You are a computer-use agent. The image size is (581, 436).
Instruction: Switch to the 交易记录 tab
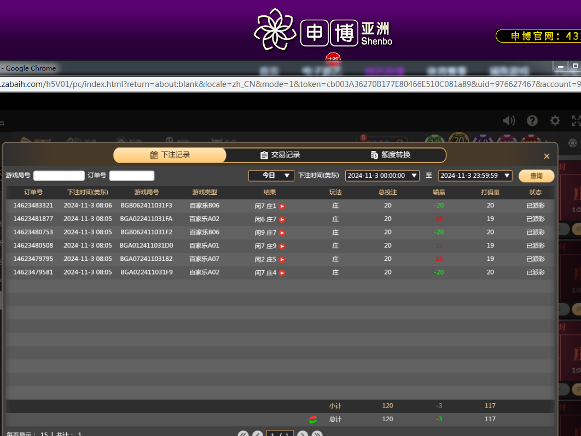point(280,155)
